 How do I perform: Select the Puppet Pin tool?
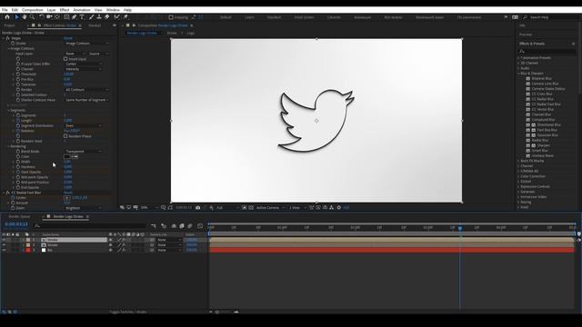click(125, 17)
